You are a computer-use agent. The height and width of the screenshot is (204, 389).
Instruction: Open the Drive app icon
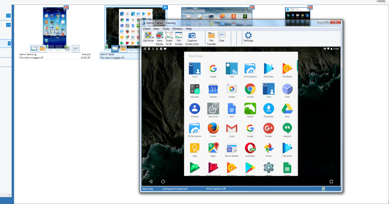point(287,108)
